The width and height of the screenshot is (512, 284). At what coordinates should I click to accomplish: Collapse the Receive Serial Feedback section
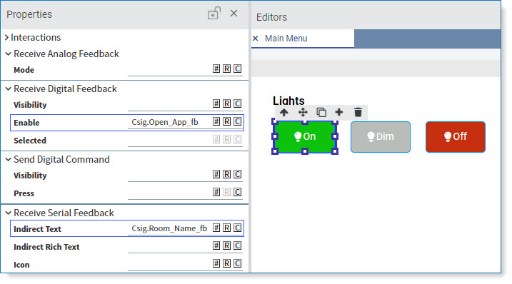9,213
